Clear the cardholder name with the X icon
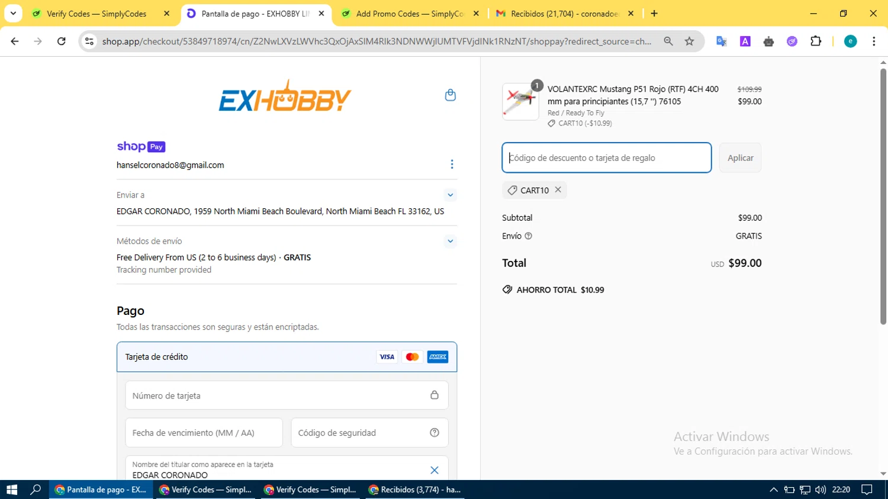The image size is (888, 499). tap(435, 470)
